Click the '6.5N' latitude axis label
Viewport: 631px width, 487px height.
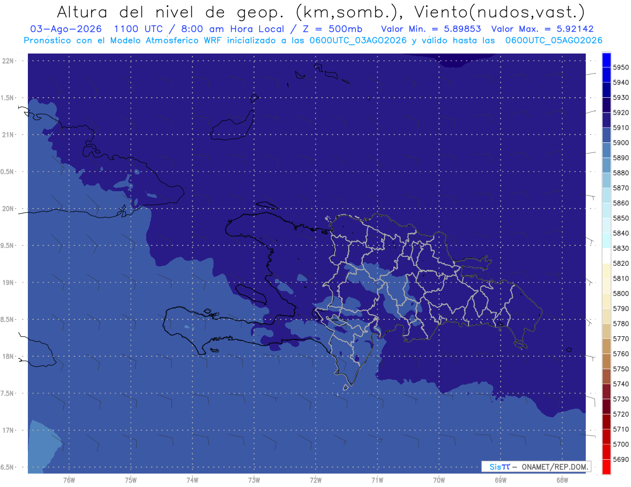[8, 467]
